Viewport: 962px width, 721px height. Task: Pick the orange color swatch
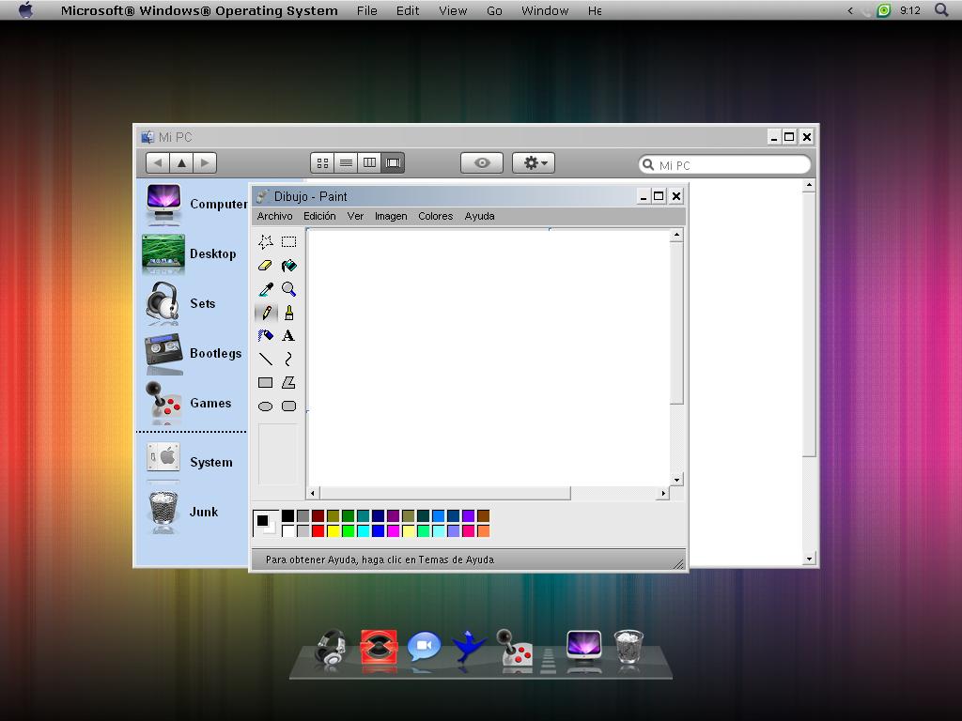pos(484,531)
